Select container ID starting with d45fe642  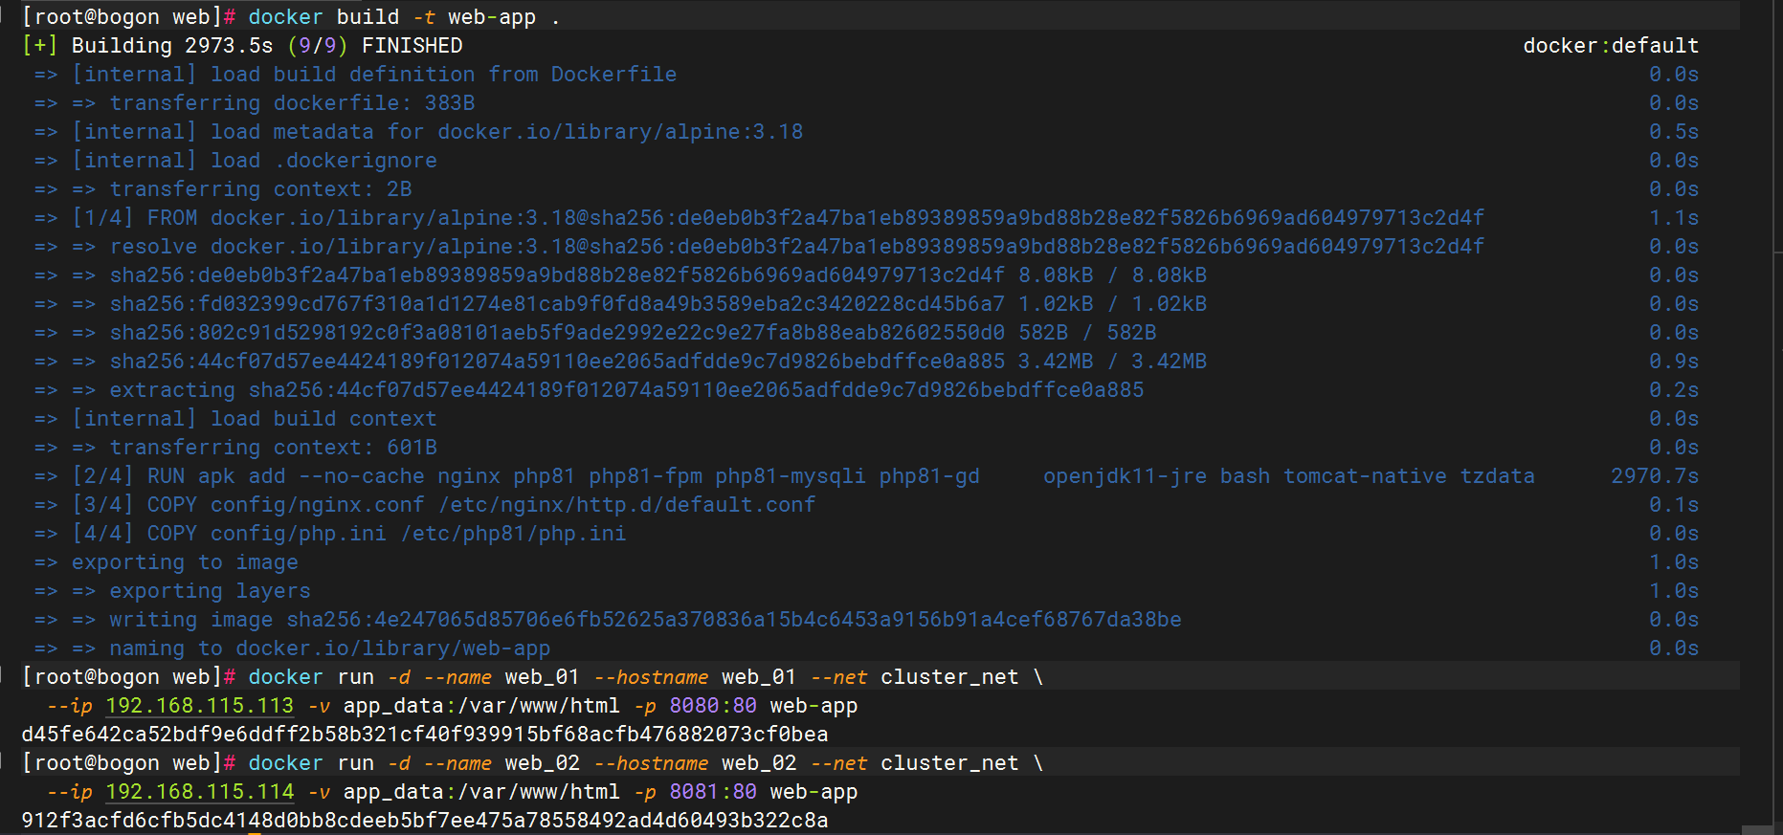pos(425,735)
